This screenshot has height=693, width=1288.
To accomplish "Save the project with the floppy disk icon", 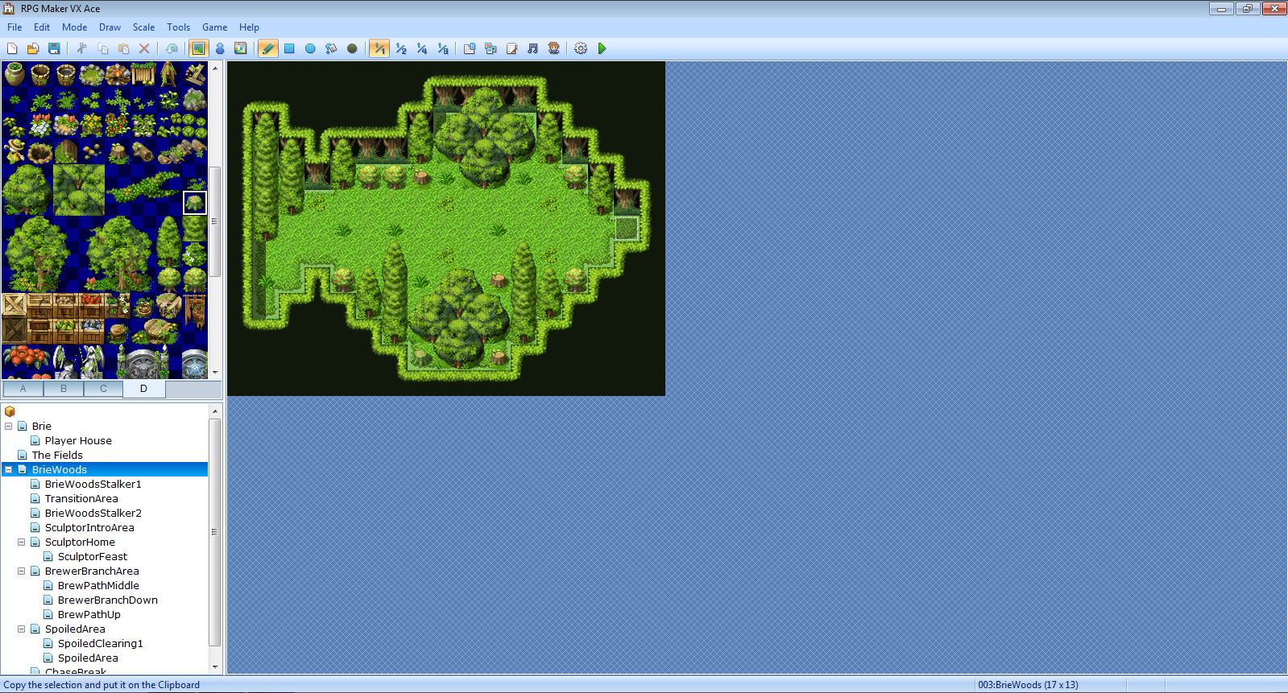I will (x=54, y=48).
